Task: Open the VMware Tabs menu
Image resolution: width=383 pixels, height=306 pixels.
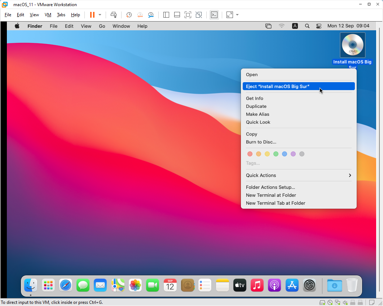Action: (x=61, y=15)
